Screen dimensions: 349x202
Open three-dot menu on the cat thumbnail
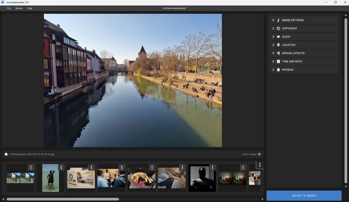click(152, 167)
